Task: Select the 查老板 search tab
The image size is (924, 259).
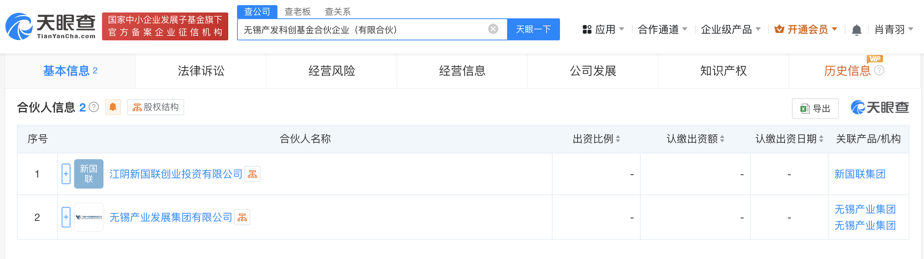Action: click(x=298, y=12)
